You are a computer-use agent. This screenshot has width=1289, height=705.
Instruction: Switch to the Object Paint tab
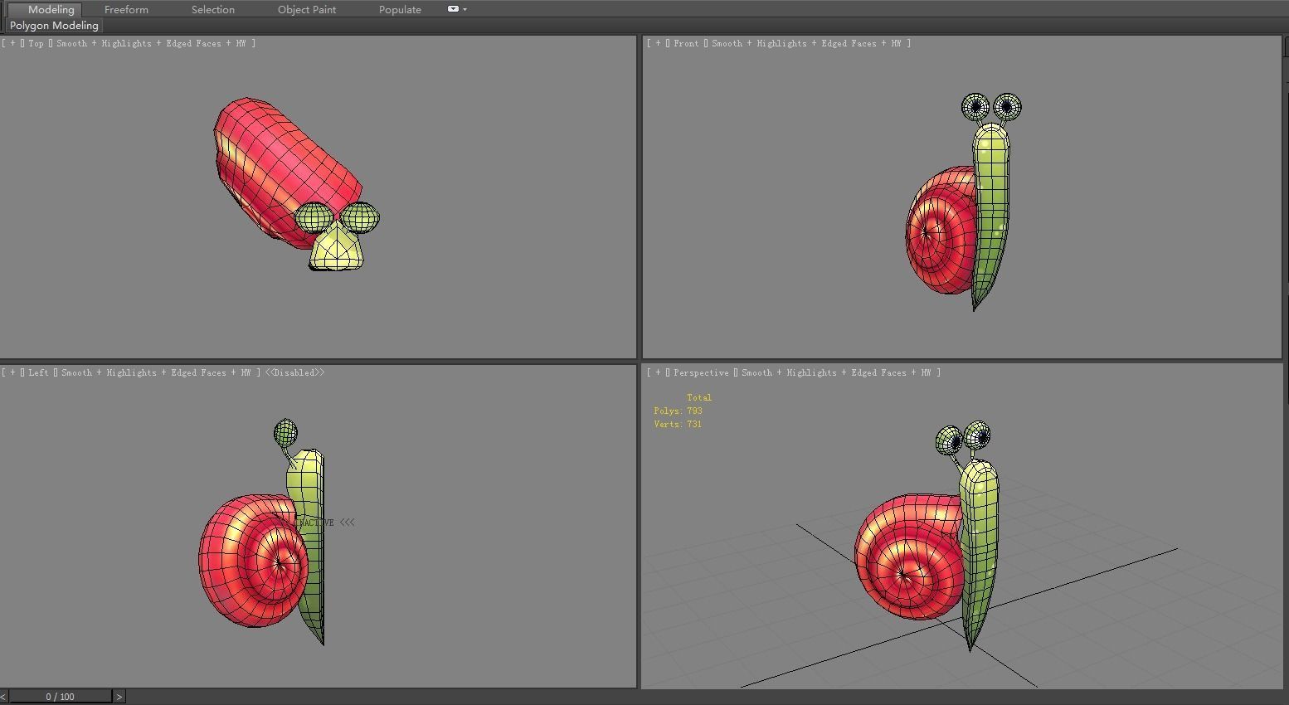pos(307,9)
